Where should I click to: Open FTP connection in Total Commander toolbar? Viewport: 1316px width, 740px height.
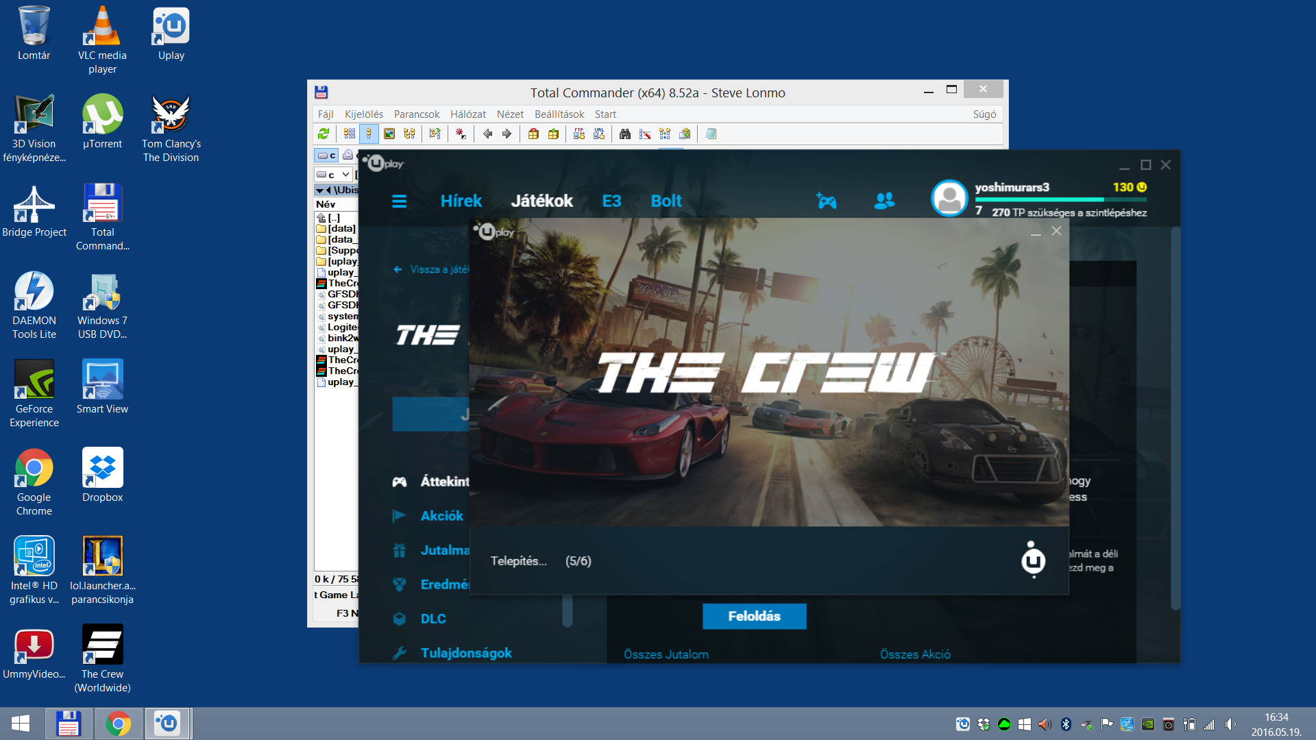click(579, 134)
